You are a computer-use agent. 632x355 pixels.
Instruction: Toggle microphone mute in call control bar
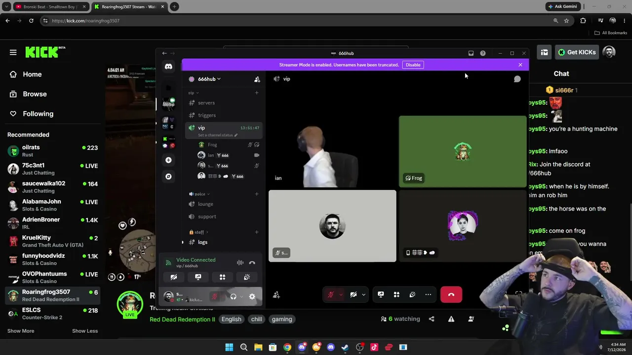pyautogui.click(x=331, y=294)
